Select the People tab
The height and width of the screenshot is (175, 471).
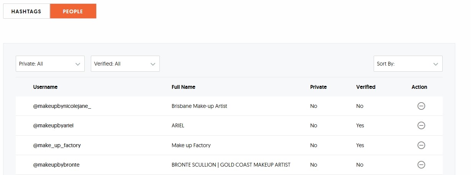73,11
